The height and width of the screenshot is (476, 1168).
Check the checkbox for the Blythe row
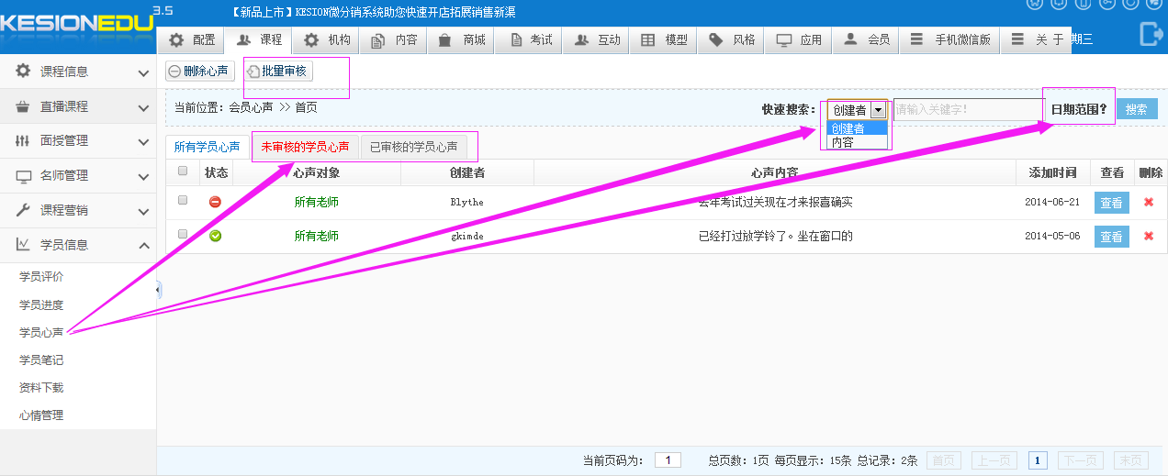(183, 200)
